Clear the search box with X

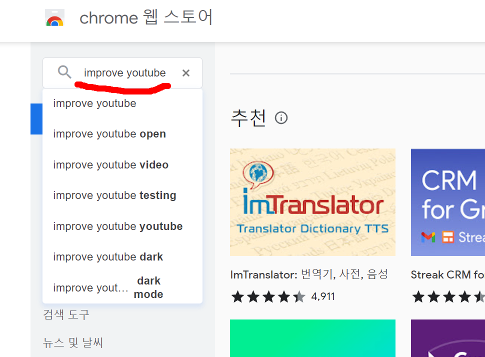pos(186,73)
